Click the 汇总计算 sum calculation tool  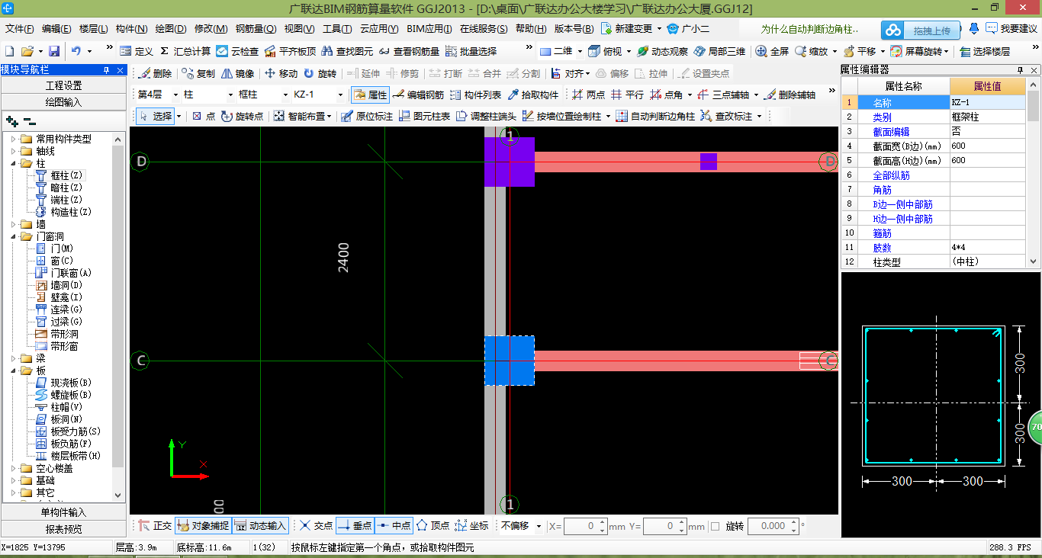185,51
